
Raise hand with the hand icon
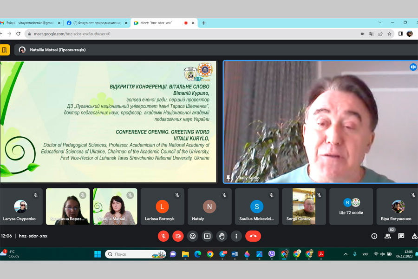(x=222, y=236)
